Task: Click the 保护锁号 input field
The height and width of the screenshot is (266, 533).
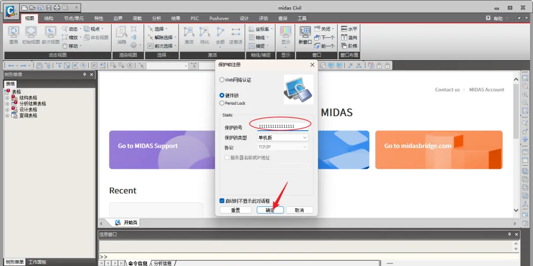Action: coord(283,127)
